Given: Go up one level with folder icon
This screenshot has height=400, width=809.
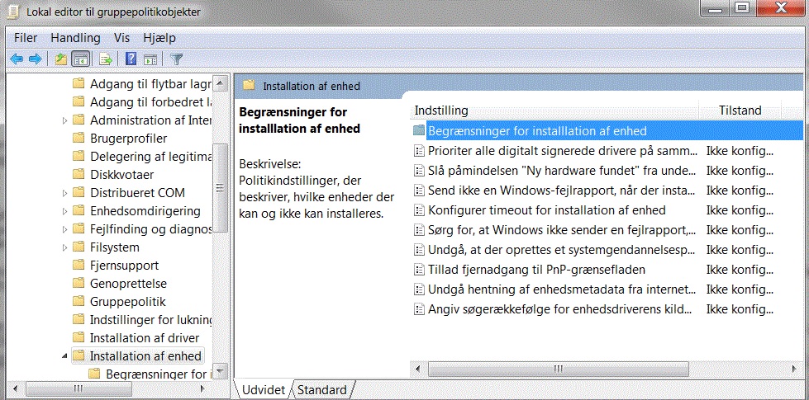Looking at the screenshot, I should point(61,59).
